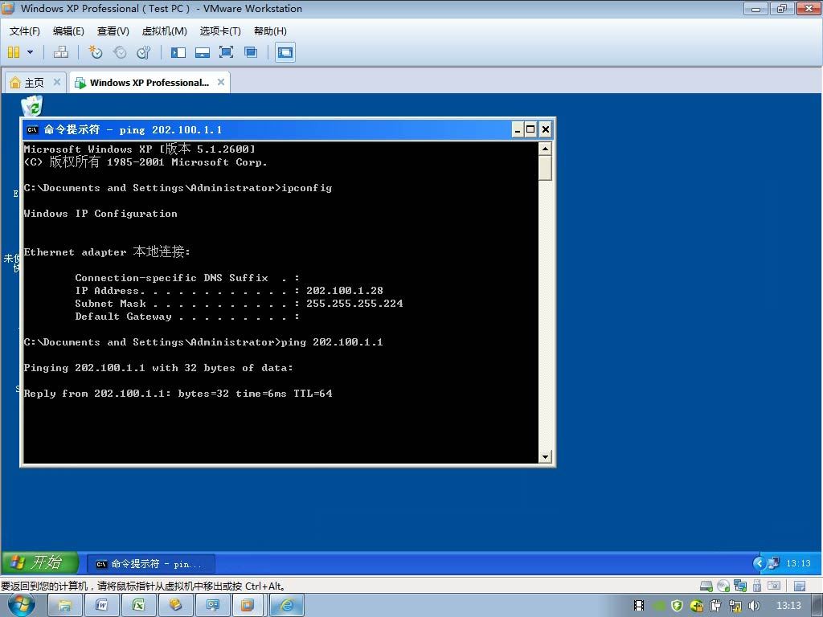Open the Recycle Bin icon on the XP desktop

(x=32, y=105)
